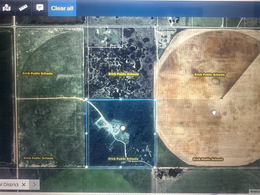Select the top-right corner handle of the blue boundary
Screen dimensions: 260x195
click(x=155, y=99)
